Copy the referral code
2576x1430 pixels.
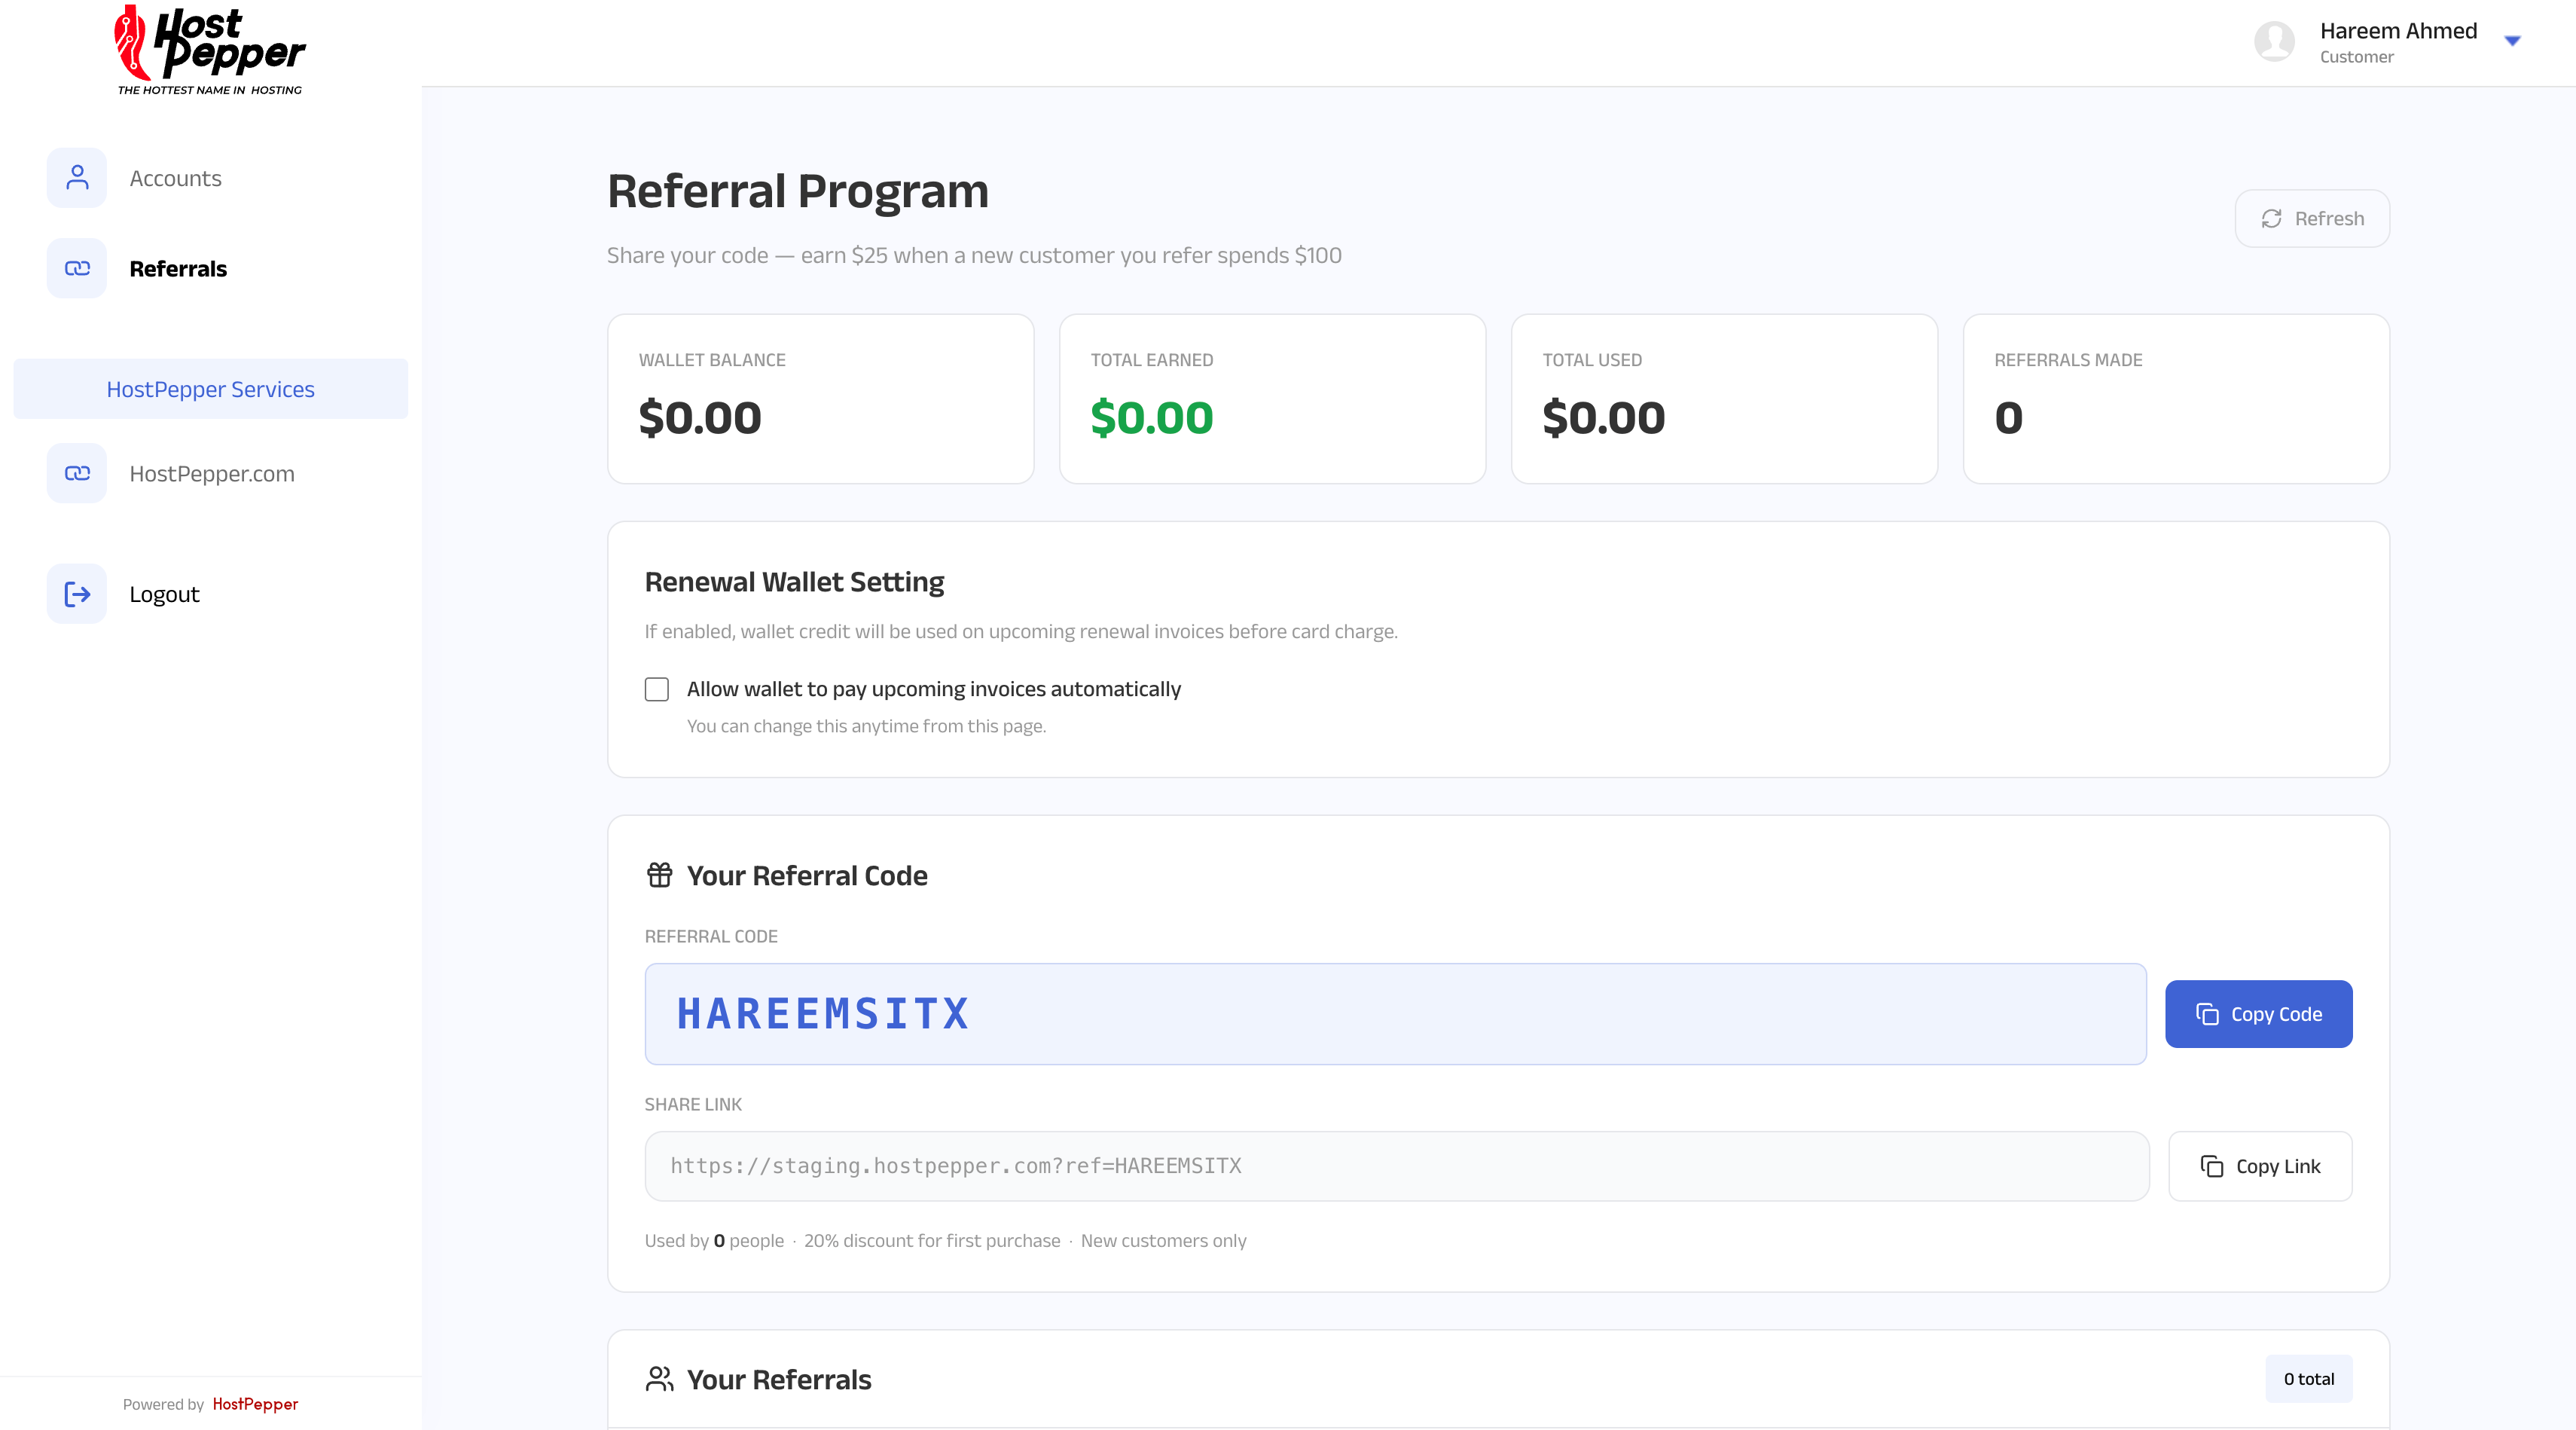tap(2258, 1014)
